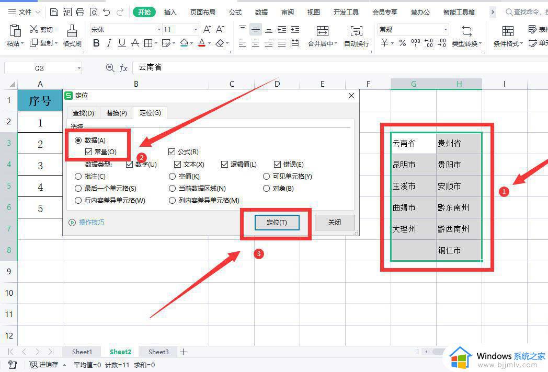The height and width of the screenshot is (372, 548).
Task: Show more ribbon tabs chevron
Action: pos(493,12)
